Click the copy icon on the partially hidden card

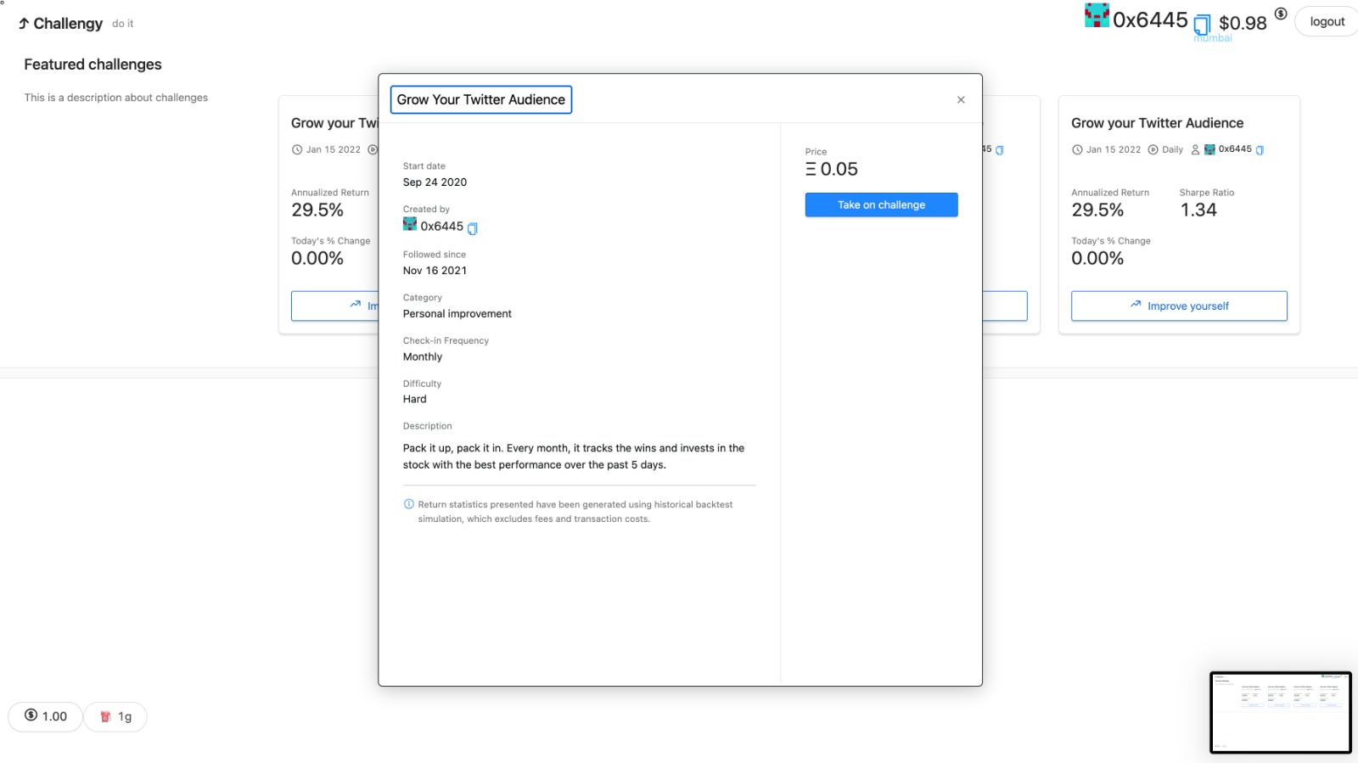999,150
